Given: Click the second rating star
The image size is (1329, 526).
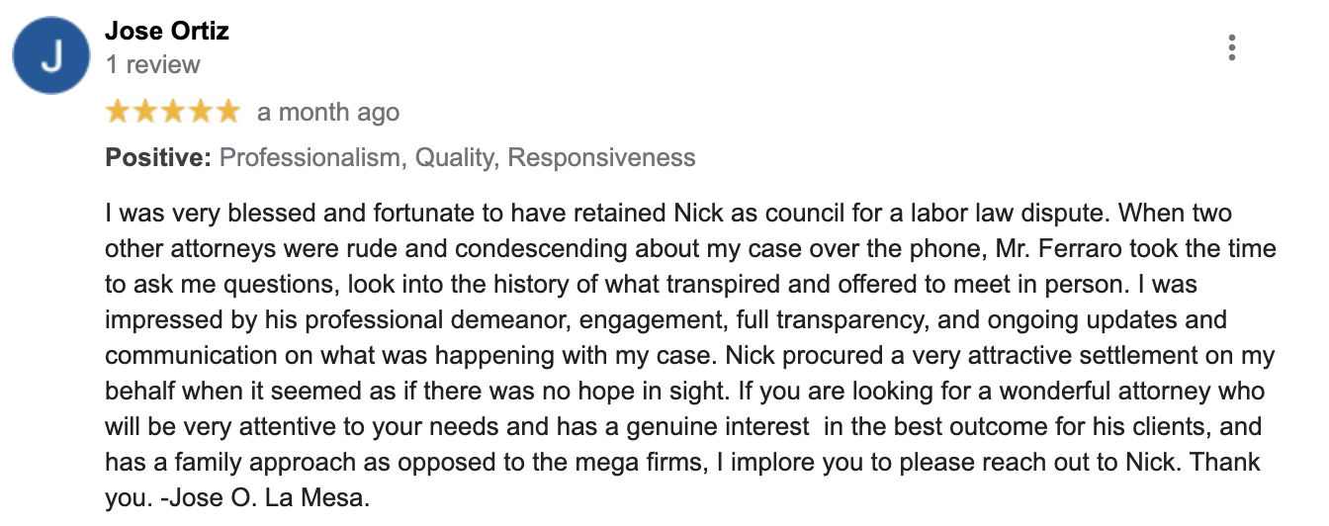Looking at the screenshot, I should point(145,112).
